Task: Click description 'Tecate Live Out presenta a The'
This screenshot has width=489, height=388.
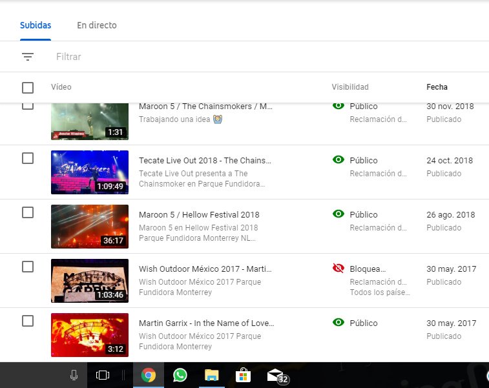Action: [193, 174]
